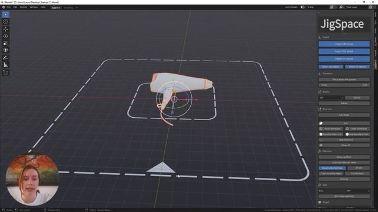Viewport: 378px width, 212px height.
Task: Open the rotation axis dropdown
Action: click(331, 98)
